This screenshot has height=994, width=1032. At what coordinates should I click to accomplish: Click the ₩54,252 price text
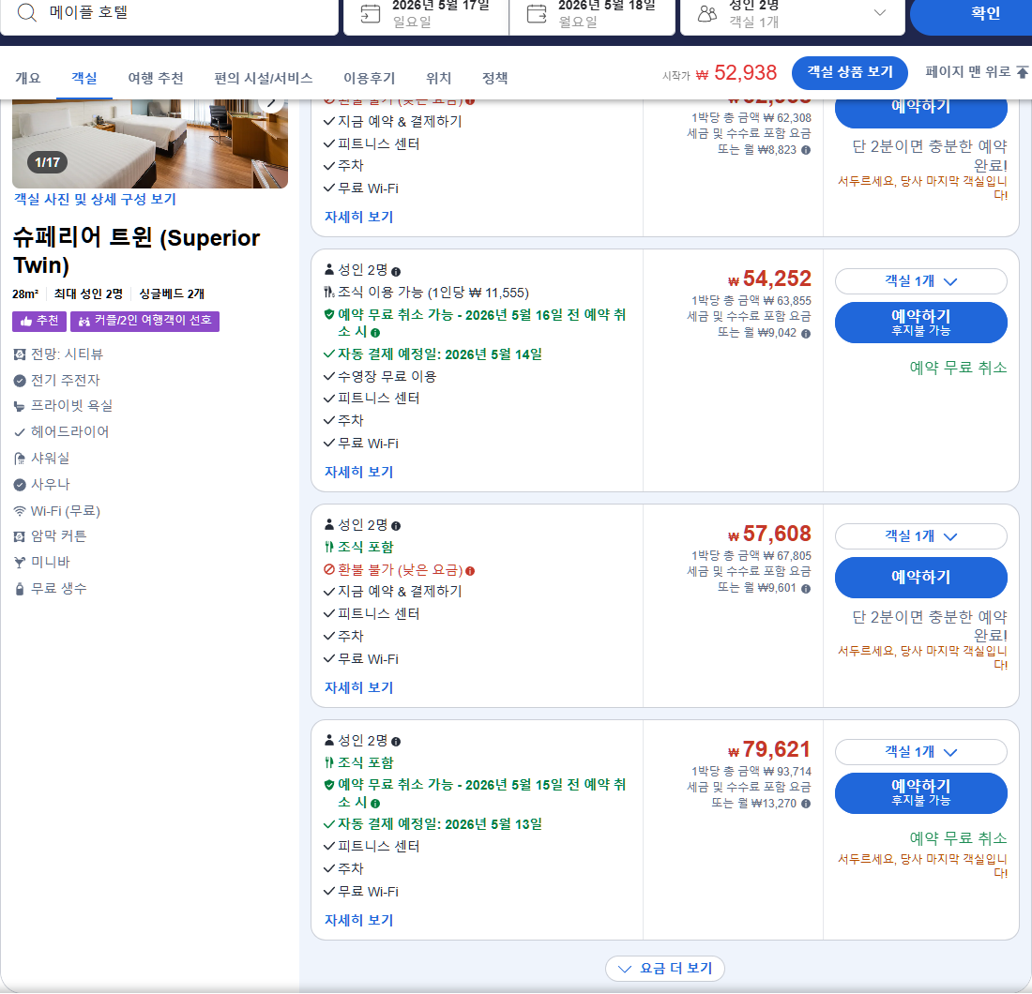769,279
